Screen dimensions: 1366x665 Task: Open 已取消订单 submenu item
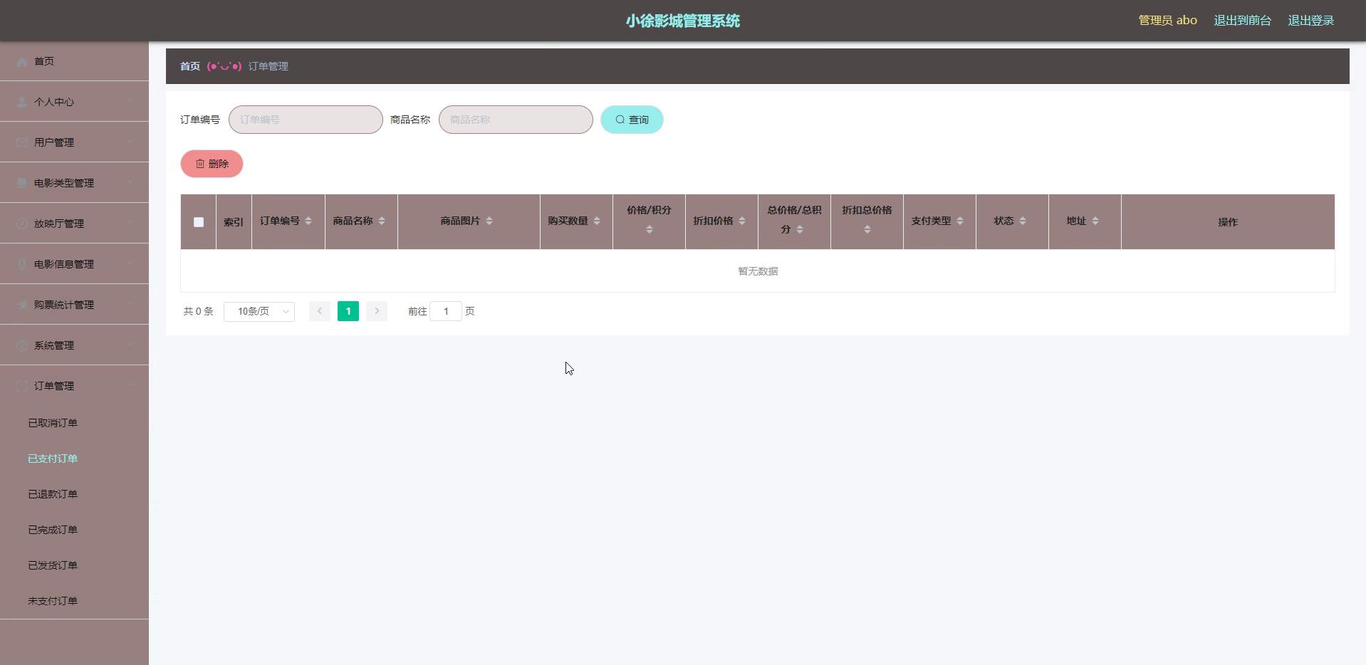pos(53,423)
